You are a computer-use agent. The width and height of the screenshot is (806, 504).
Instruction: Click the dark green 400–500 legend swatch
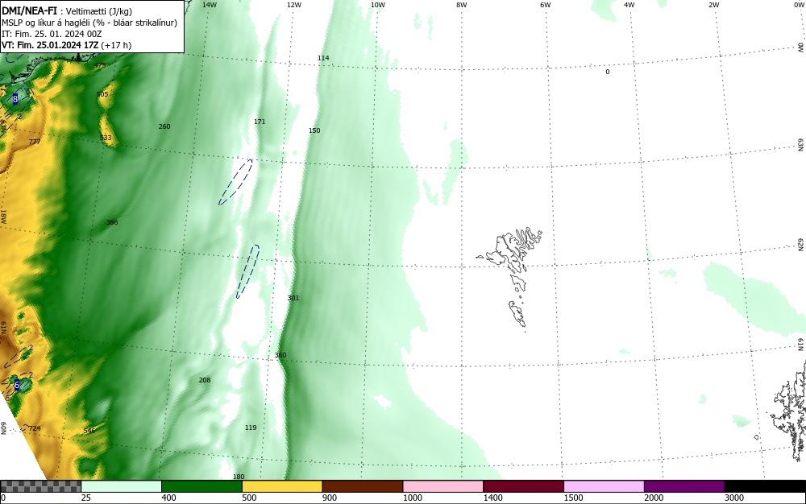[x=201, y=486]
